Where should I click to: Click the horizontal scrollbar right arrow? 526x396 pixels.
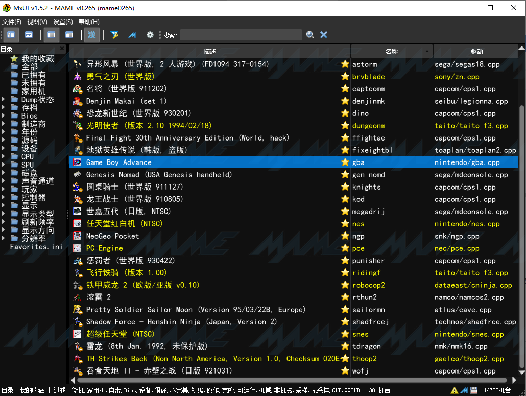point(515,380)
